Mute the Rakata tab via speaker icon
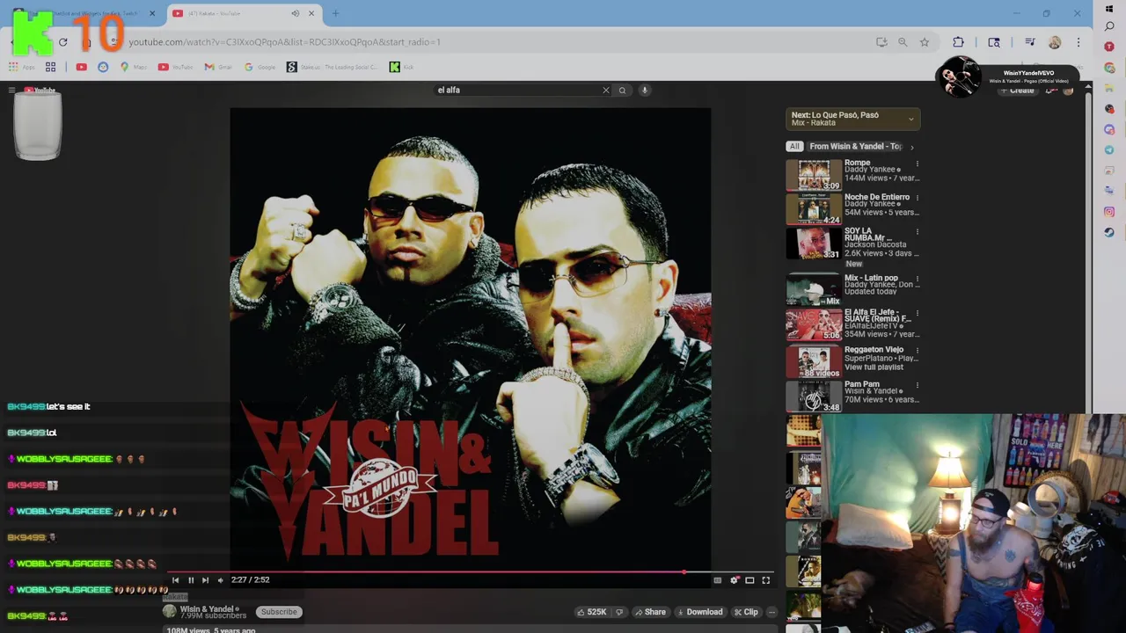Screen dimensions: 1126x633 295,13
